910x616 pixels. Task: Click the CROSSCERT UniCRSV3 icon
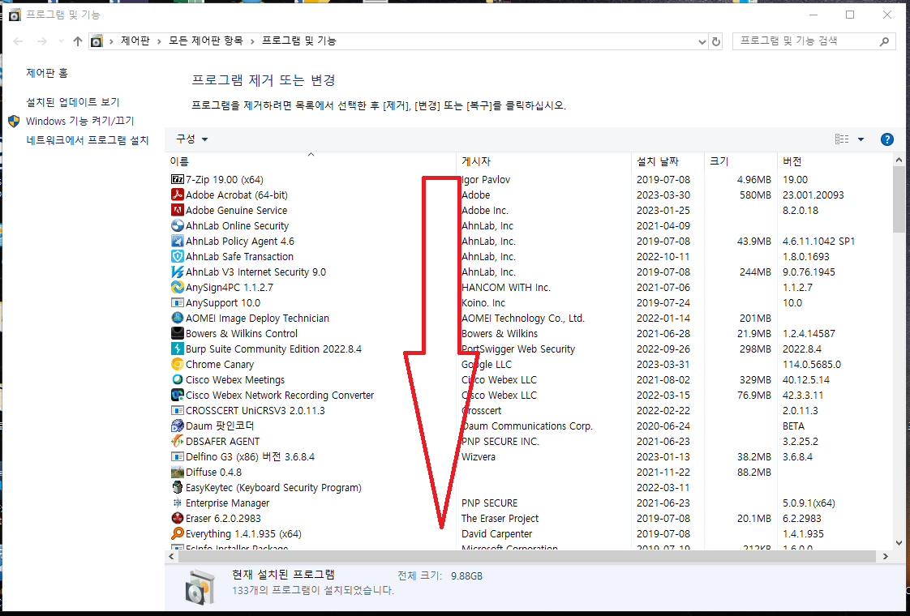(x=178, y=410)
